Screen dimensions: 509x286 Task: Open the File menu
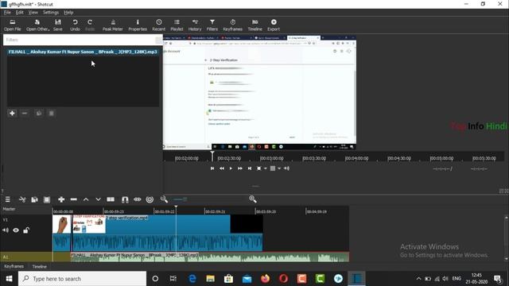[x=7, y=13]
